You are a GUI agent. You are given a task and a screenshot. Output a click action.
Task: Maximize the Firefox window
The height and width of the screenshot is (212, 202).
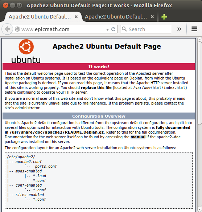click(20, 5)
